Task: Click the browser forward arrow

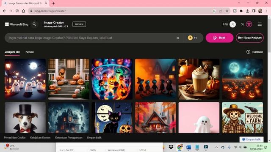Action: coord(11,11)
